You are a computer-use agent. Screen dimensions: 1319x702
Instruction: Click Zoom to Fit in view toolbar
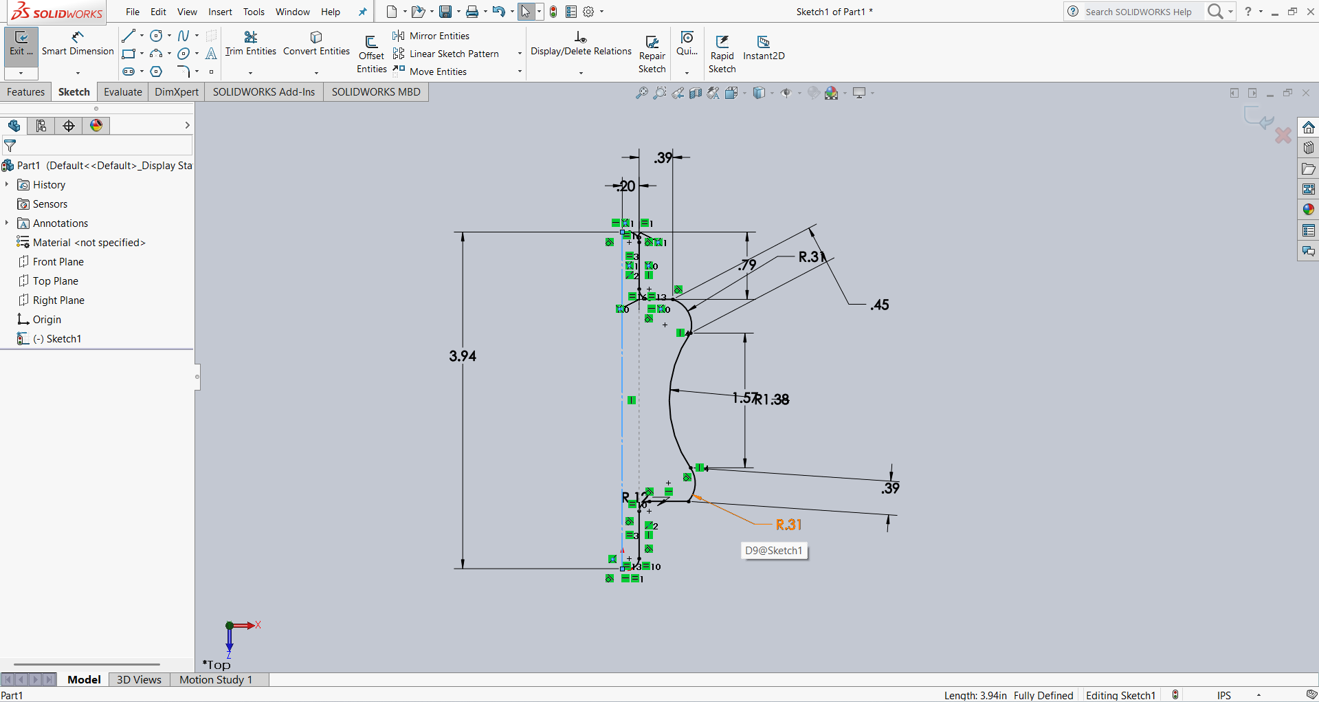click(x=641, y=93)
